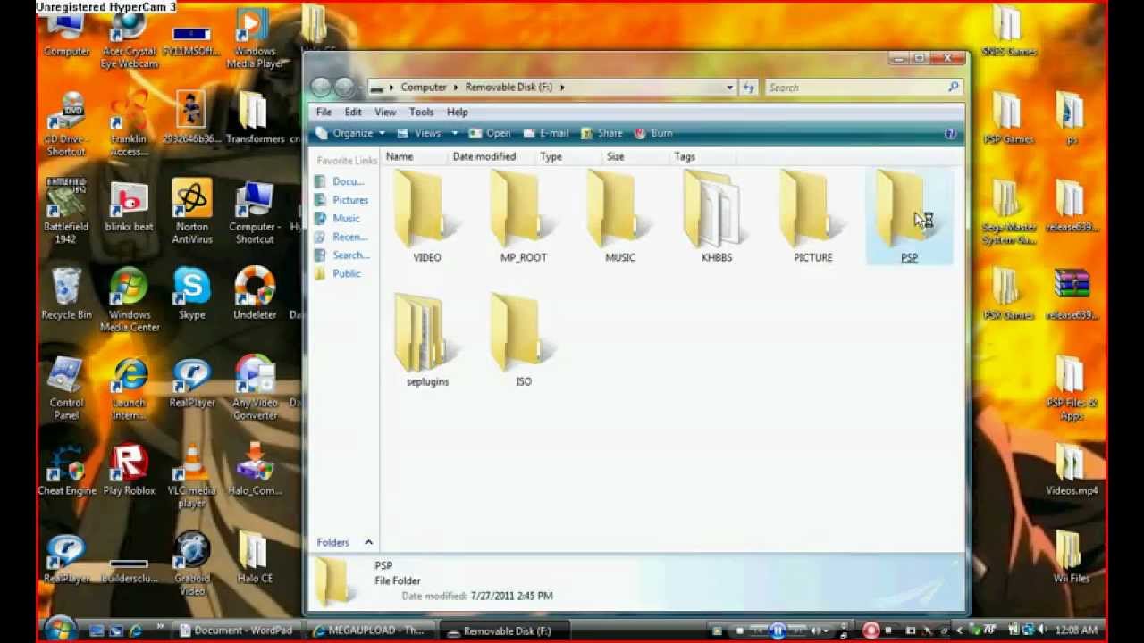The width and height of the screenshot is (1144, 643).
Task: Select Norton AntiVirus desktop icon
Action: point(192,212)
